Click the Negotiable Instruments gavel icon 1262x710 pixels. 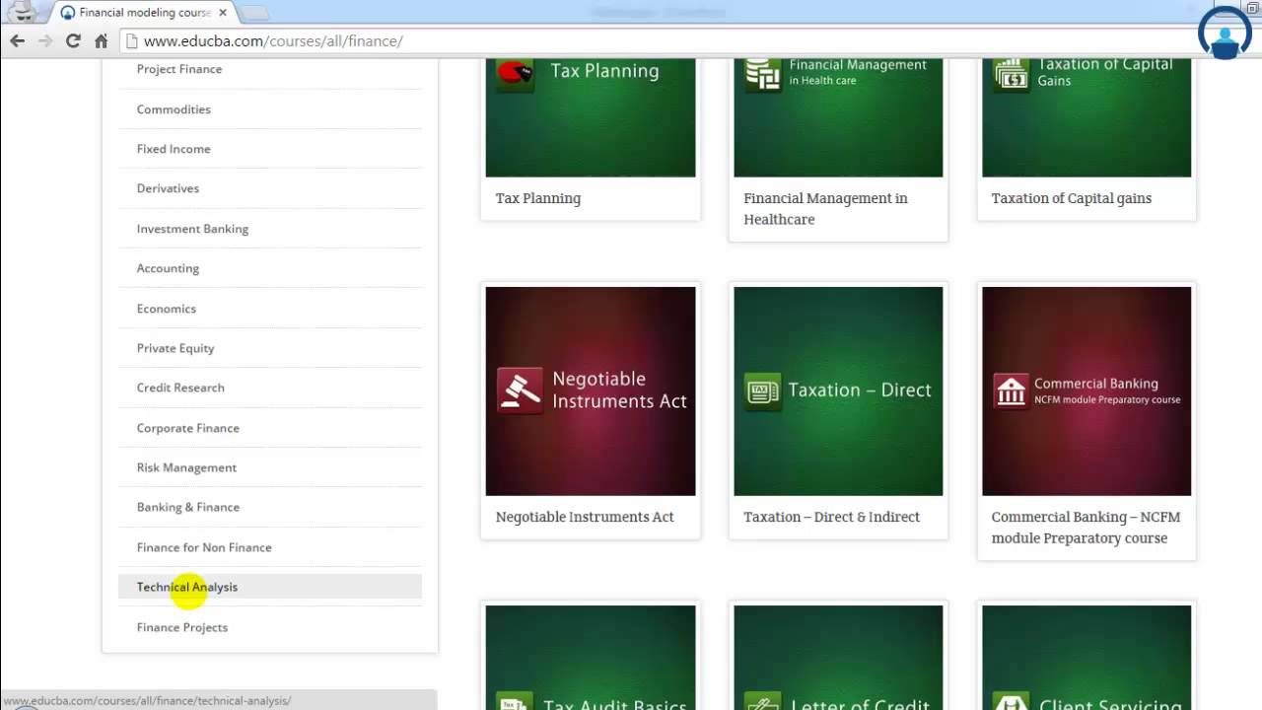(x=520, y=390)
